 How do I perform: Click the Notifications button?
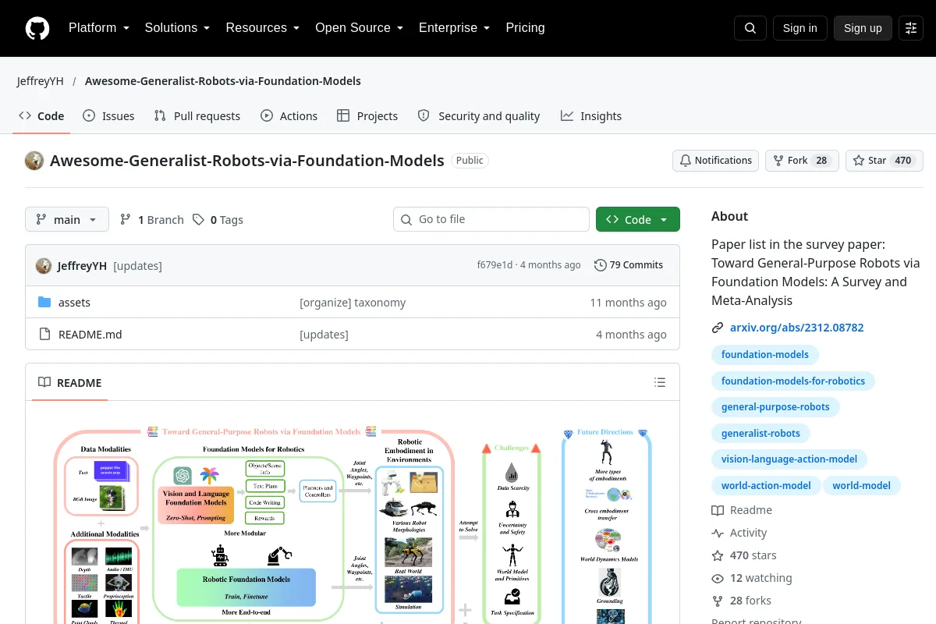point(716,161)
